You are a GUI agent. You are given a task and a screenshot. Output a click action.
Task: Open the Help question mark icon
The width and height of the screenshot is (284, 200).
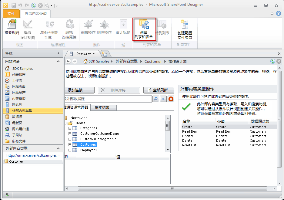point(279,13)
